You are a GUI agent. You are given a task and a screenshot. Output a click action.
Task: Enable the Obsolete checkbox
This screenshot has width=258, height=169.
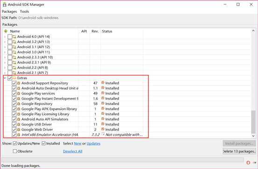(15, 151)
